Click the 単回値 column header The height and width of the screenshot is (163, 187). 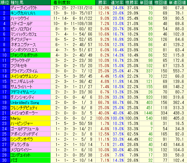click(x=146, y=2)
